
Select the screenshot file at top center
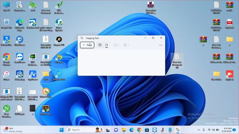pos(151,8)
